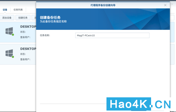Click the partially hidden button after 创建任务
This screenshot has width=176, height=112.
pyautogui.click(x=34, y=18)
